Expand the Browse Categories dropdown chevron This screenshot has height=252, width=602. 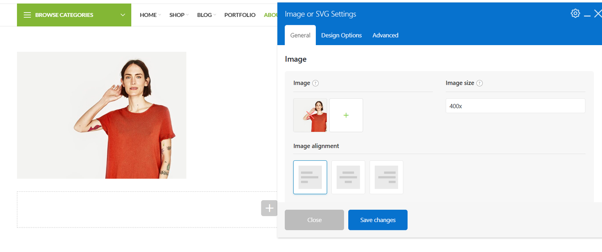[123, 15]
